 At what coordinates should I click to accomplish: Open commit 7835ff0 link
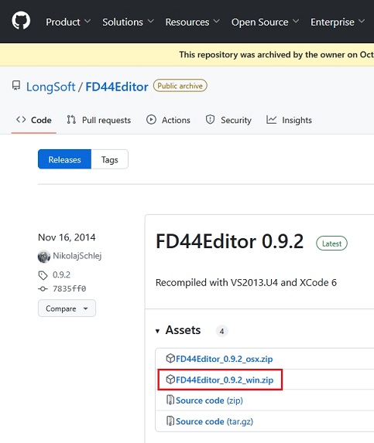point(70,288)
